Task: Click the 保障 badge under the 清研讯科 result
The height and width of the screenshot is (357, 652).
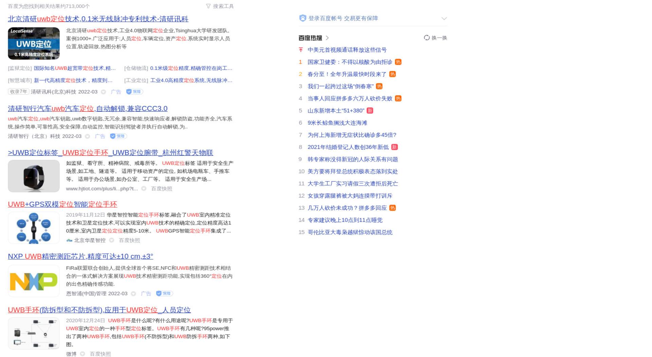Action: tap(134, 92)
